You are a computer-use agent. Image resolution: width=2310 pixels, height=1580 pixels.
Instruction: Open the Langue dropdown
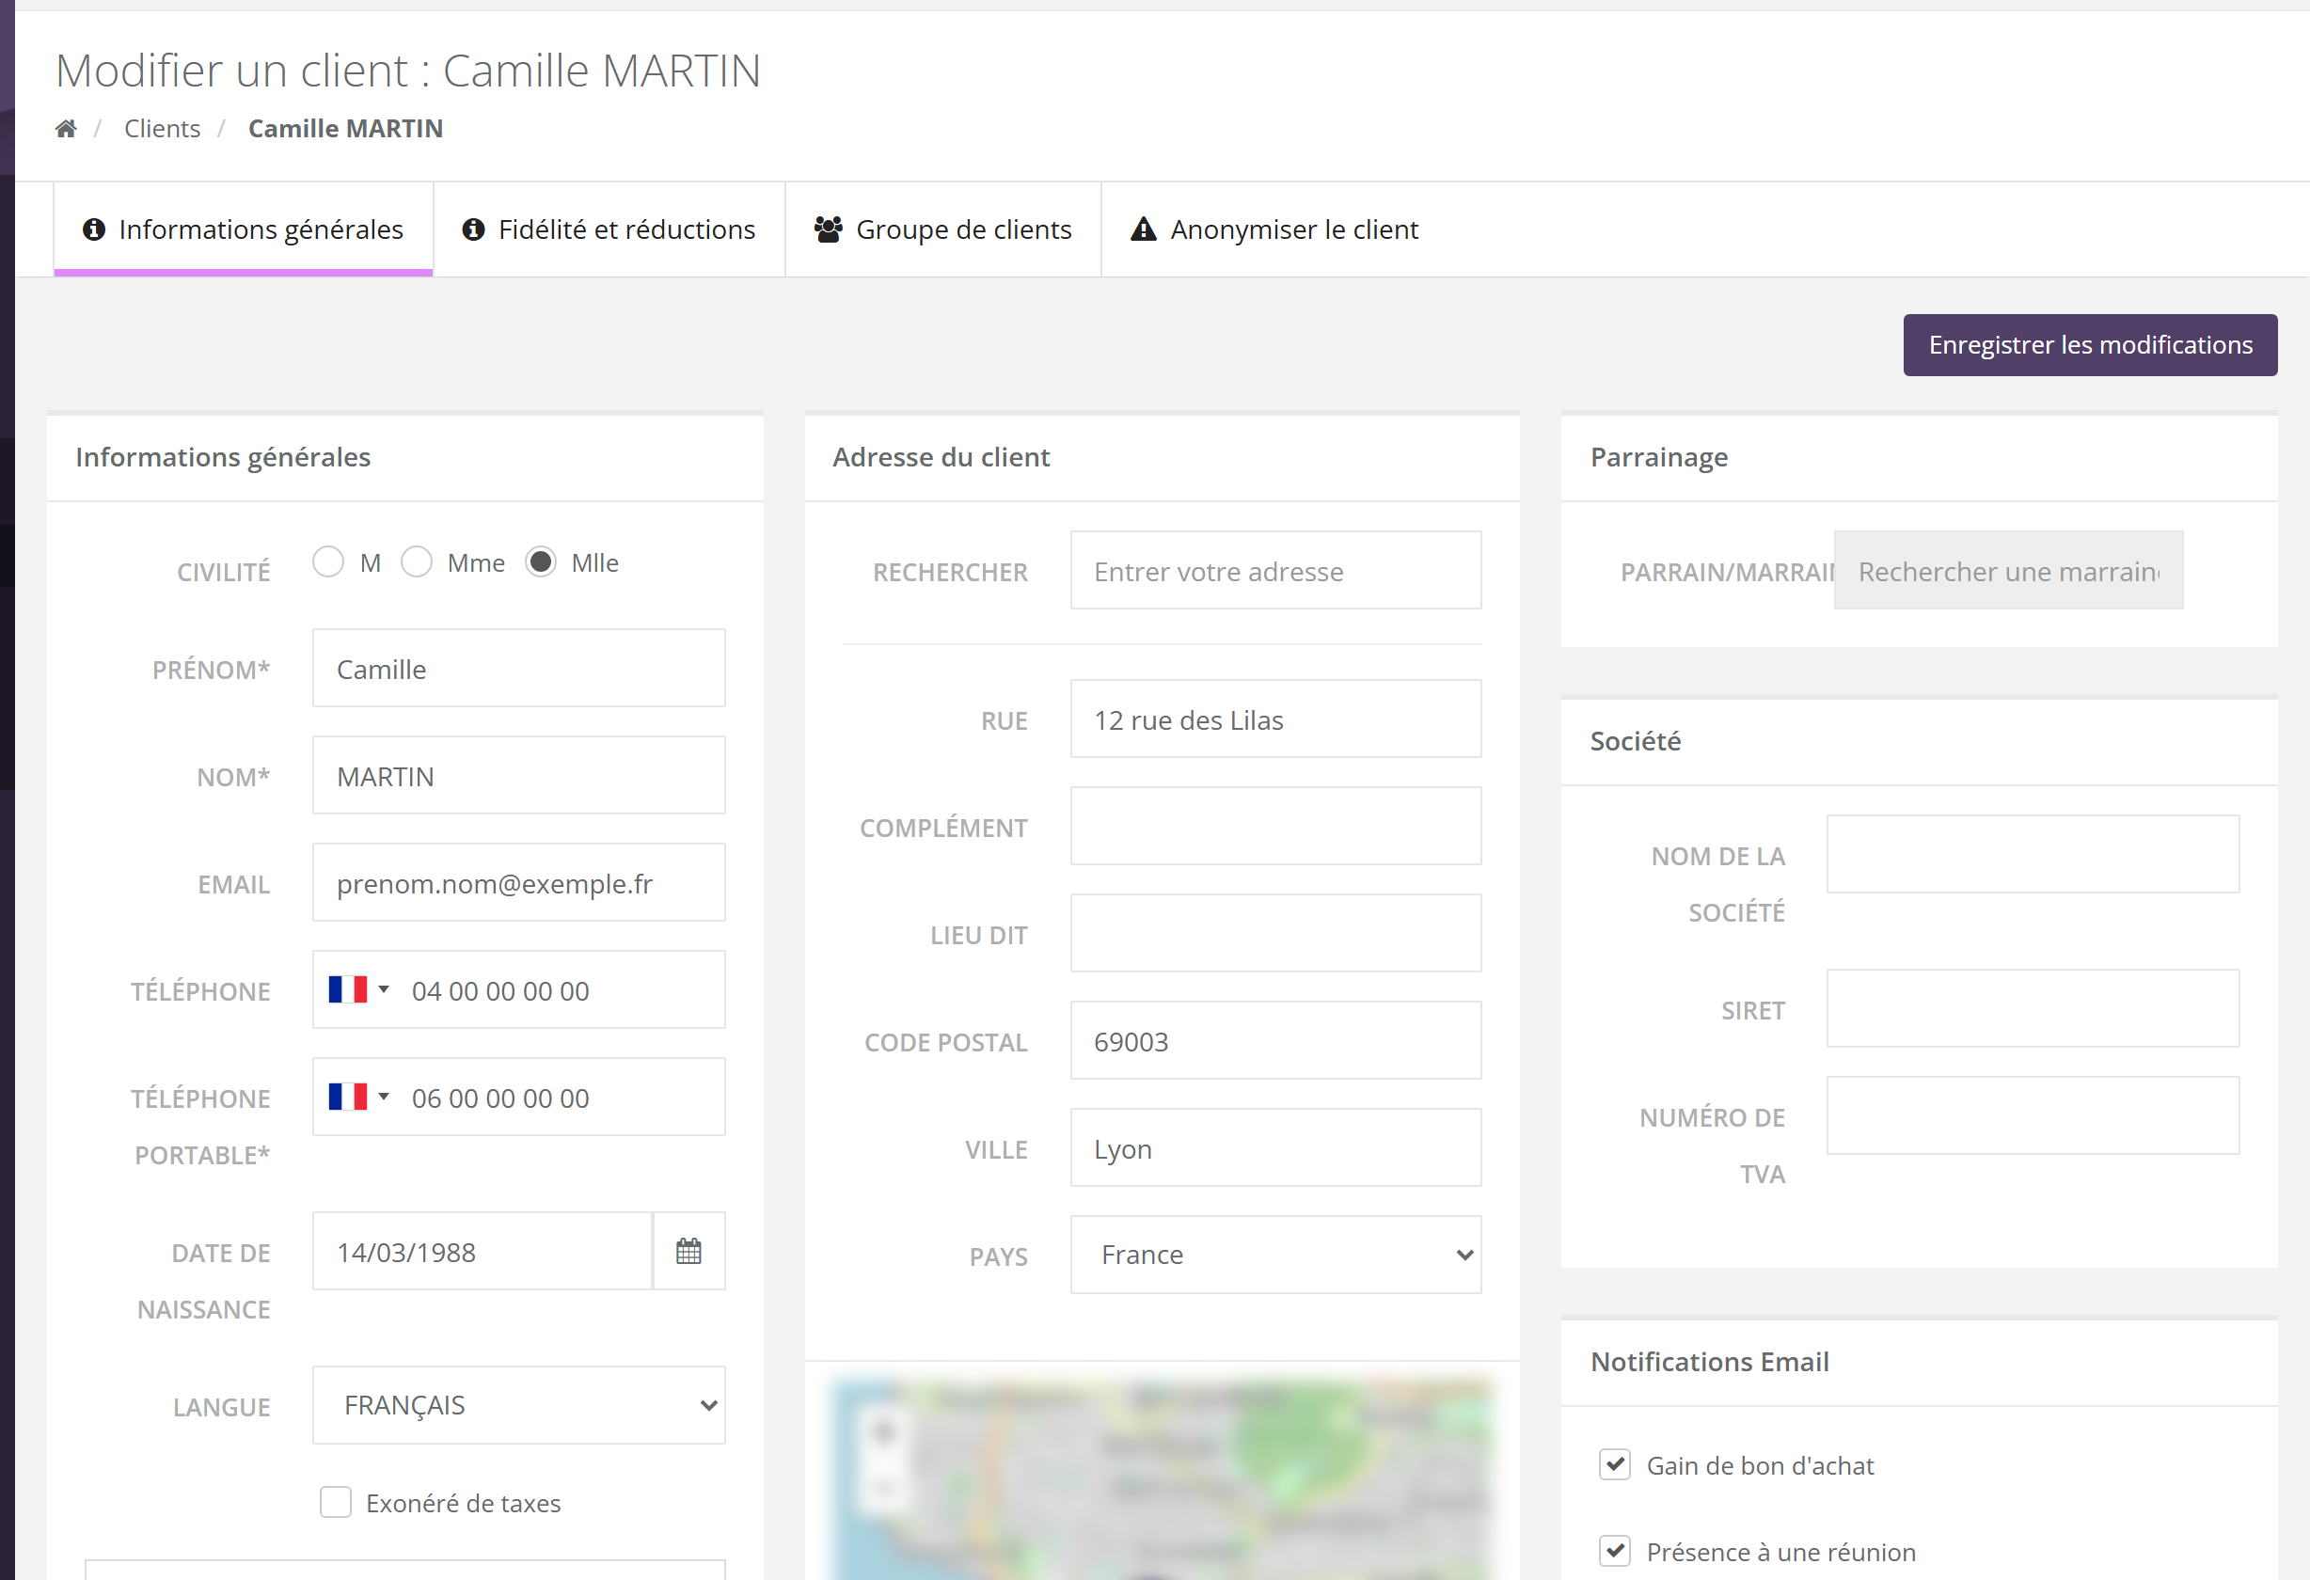pos(519,1405)
